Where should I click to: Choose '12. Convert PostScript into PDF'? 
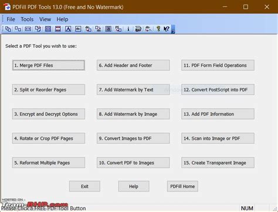pyautogui.click(x=218, y=90)
